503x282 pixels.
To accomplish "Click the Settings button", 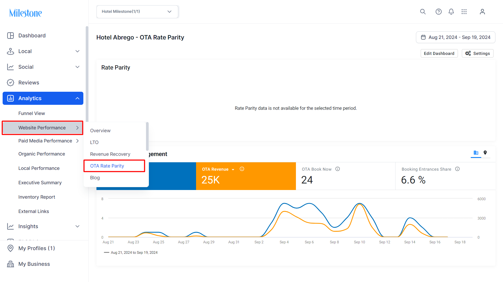I will (478, 53).
